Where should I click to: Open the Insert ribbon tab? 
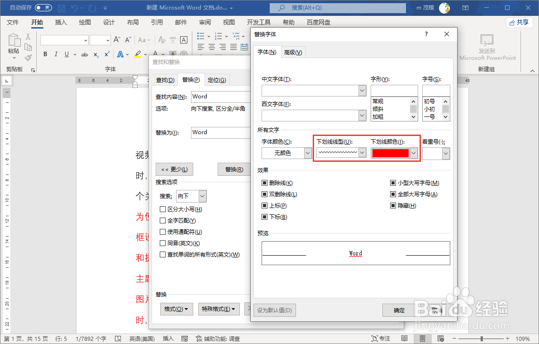(61, 22)
